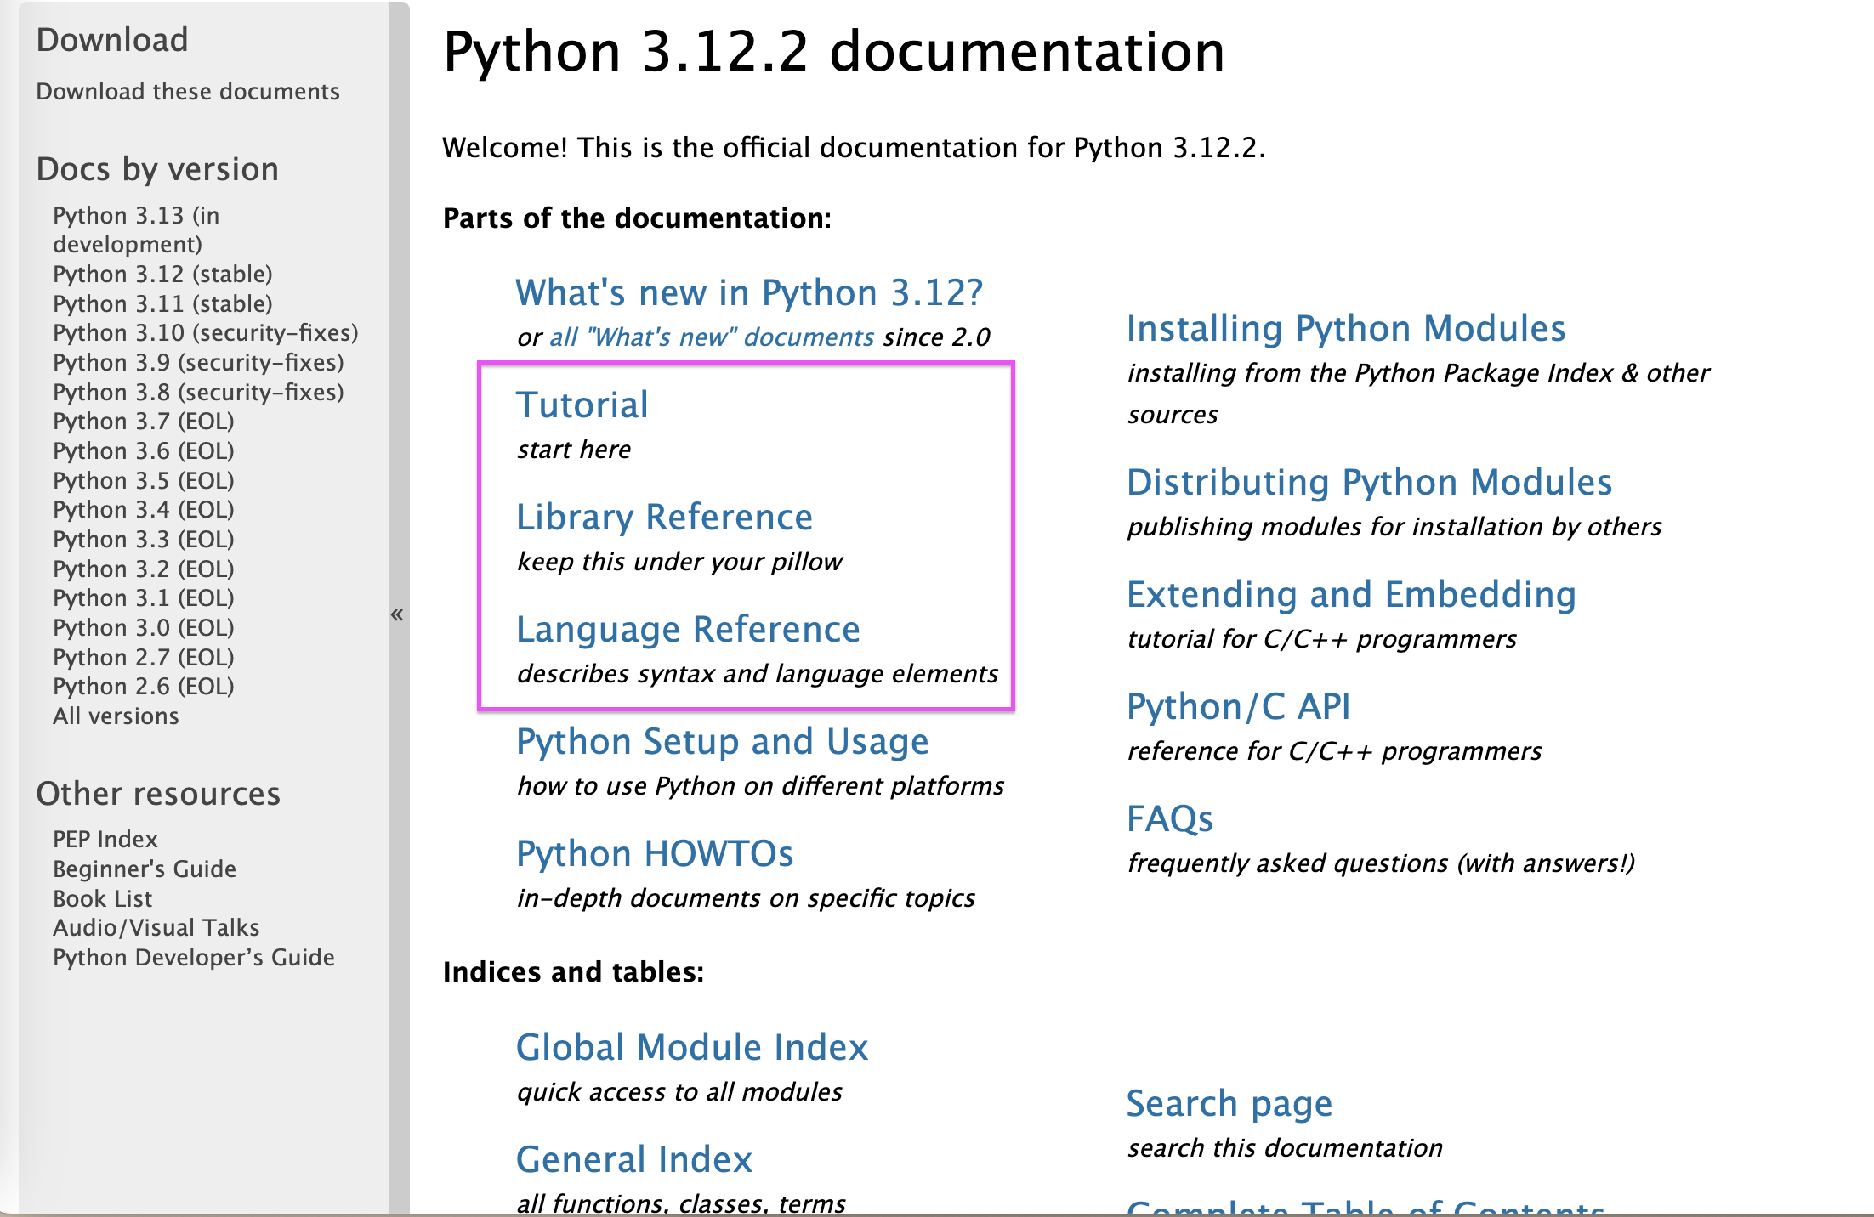Open the Tutorial link

coord(582,405)
